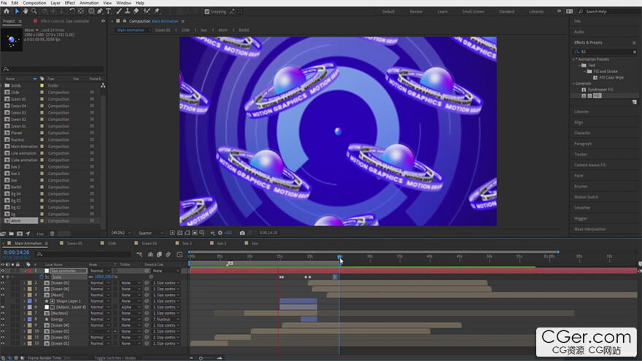Viewport: 642px width, 361px height.
Task: Open the Effect menu
Action: coord(70,3)
